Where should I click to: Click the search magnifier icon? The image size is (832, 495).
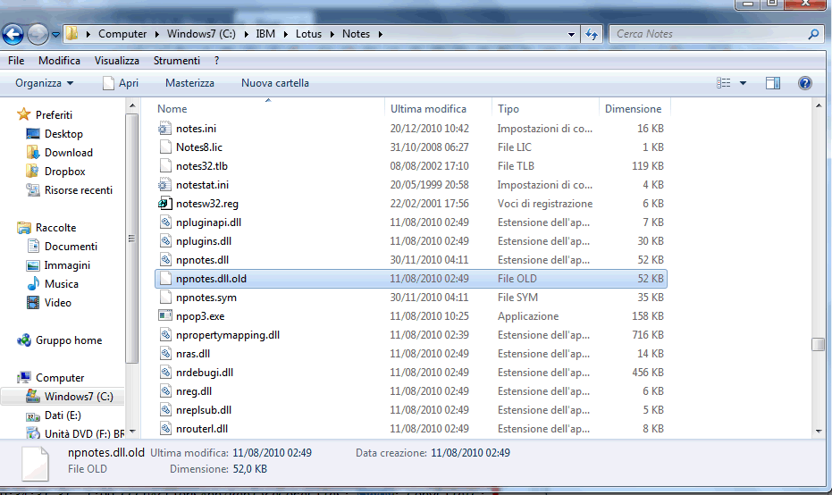click(813, 35)
